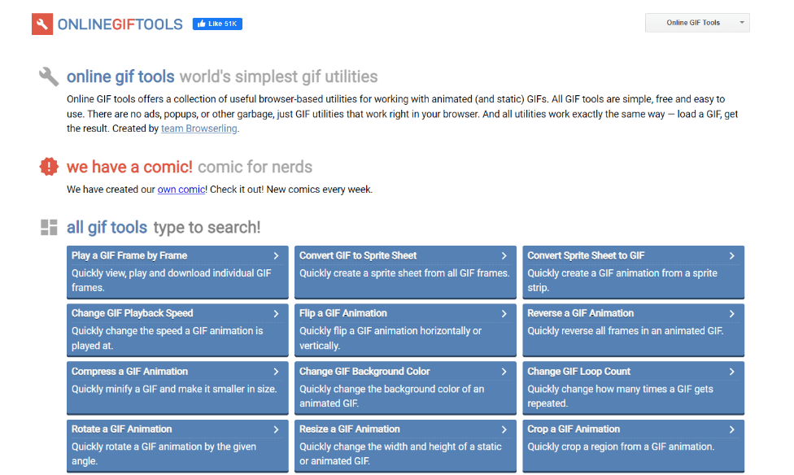The width and height of the screenshot is (794, 475).
Task: Click description 'Quickly crop a region from a GIF animation.'
Action: (621, 447)
